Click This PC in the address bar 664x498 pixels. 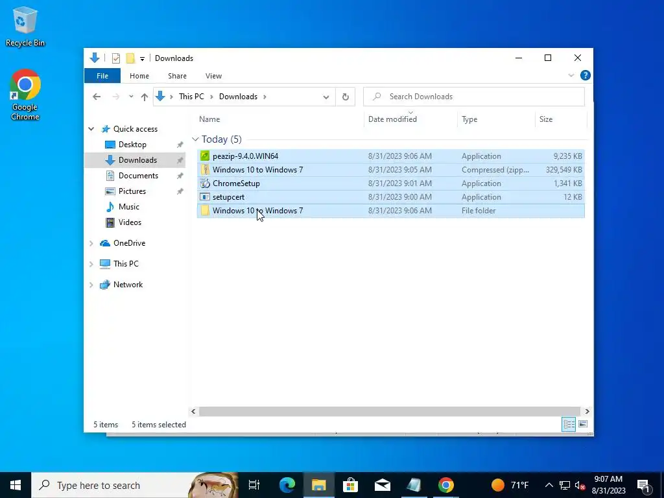(191, 97)
